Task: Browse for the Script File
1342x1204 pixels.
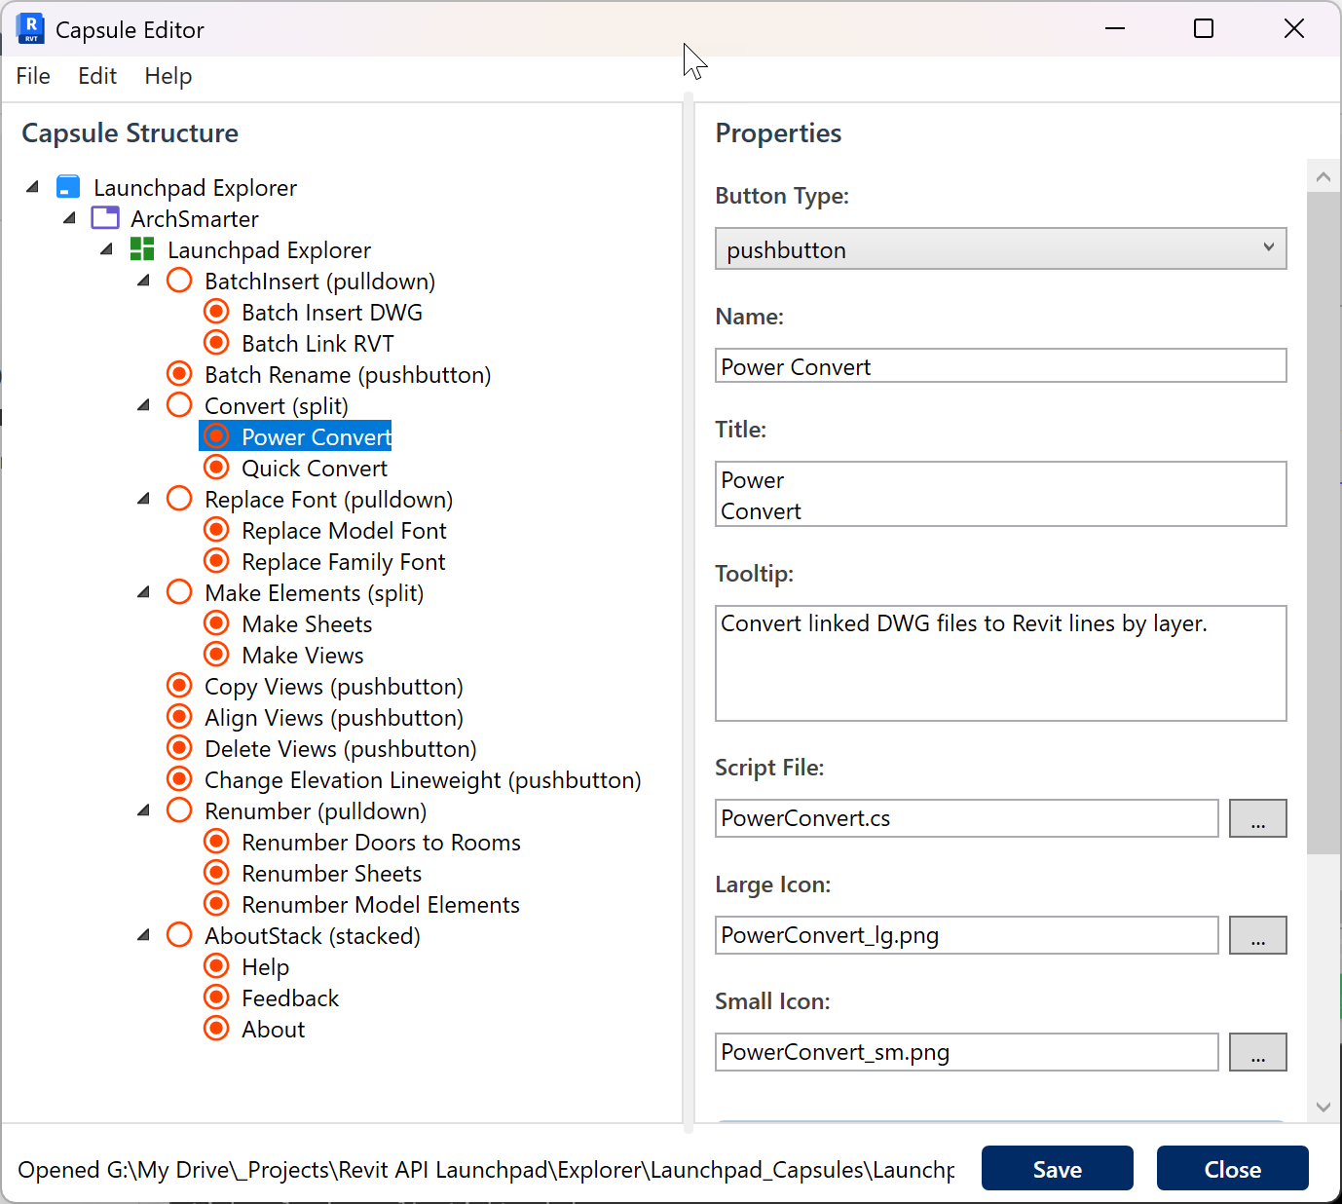Action: pos(1257,818)
